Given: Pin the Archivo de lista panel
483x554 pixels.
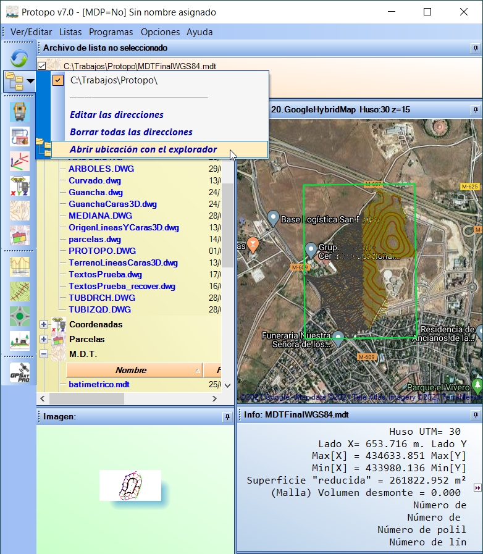Looking at the screenshot, I should 476,48.
